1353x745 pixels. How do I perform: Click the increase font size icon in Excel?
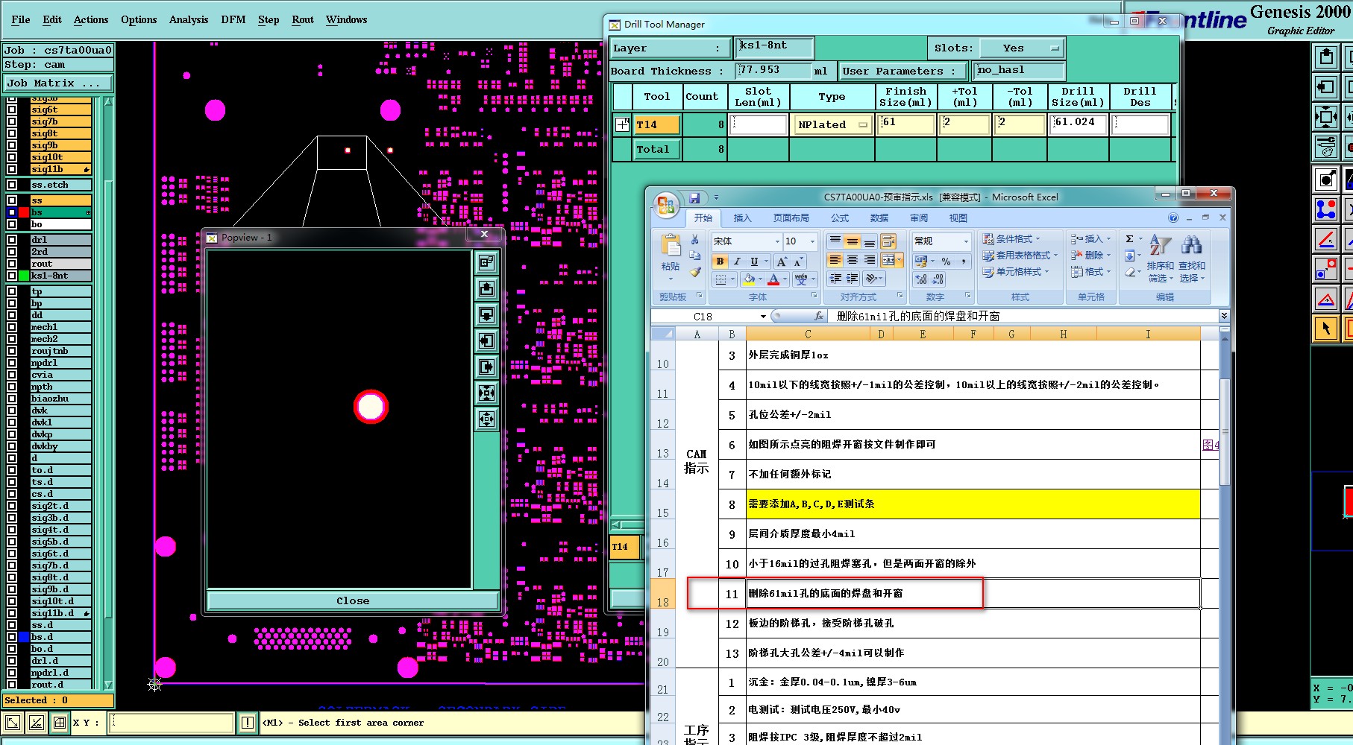pyautogui.click(x=781, y=261)
